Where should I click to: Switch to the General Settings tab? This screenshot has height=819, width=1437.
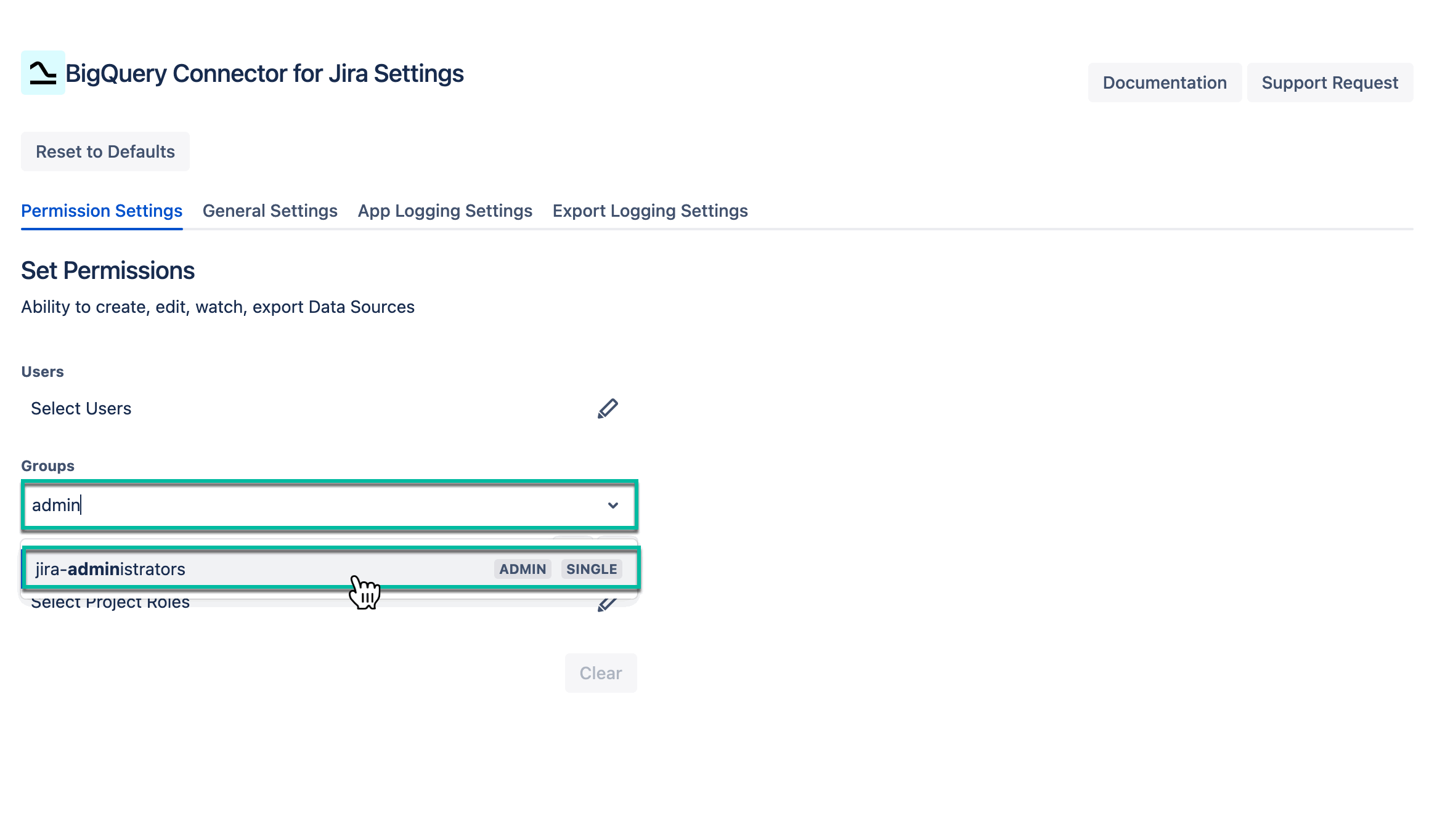click(x=269, y=211)
